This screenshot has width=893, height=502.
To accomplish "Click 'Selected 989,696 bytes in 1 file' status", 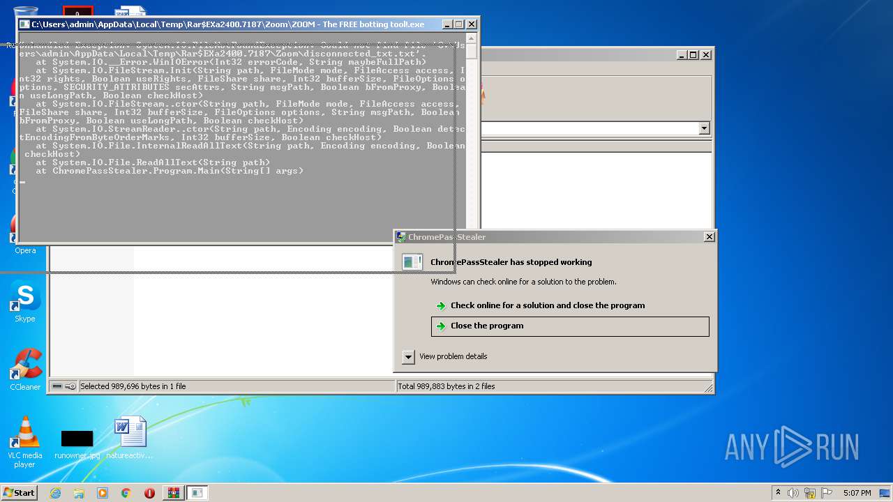I will tap(133, 386).
